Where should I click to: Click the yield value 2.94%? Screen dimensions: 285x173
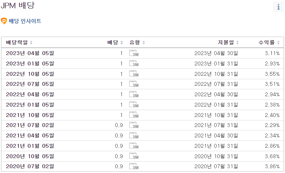click(x=272, y=94)
